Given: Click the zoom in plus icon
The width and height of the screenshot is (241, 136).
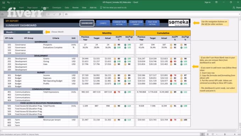Looking at the screenshot, I should 235,134.
